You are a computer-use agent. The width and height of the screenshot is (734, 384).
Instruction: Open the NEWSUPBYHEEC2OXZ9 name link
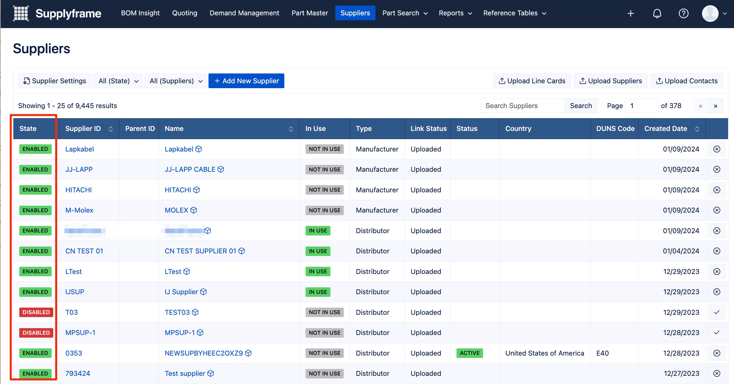tap(204, 353)
